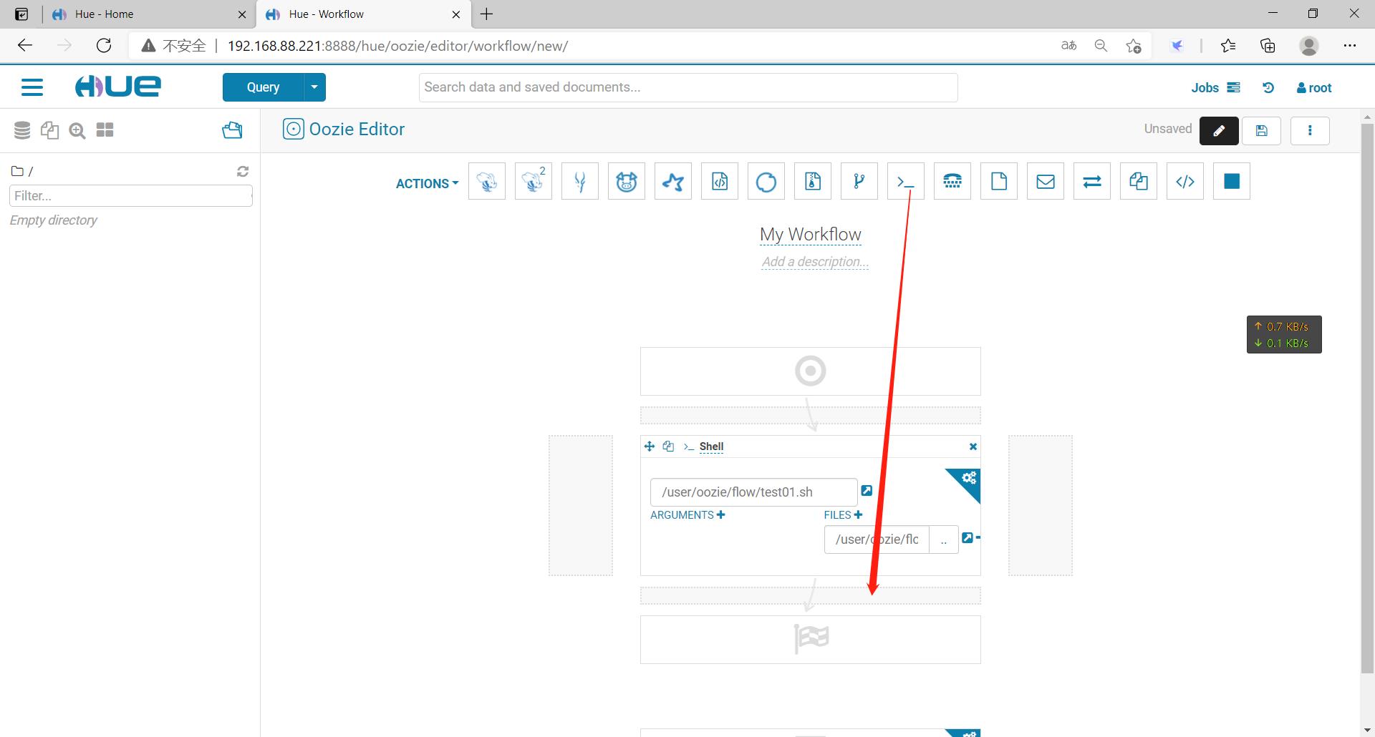Show the documents panel icon
This screenshot has height=737, width=1375.
pos(49,130)
